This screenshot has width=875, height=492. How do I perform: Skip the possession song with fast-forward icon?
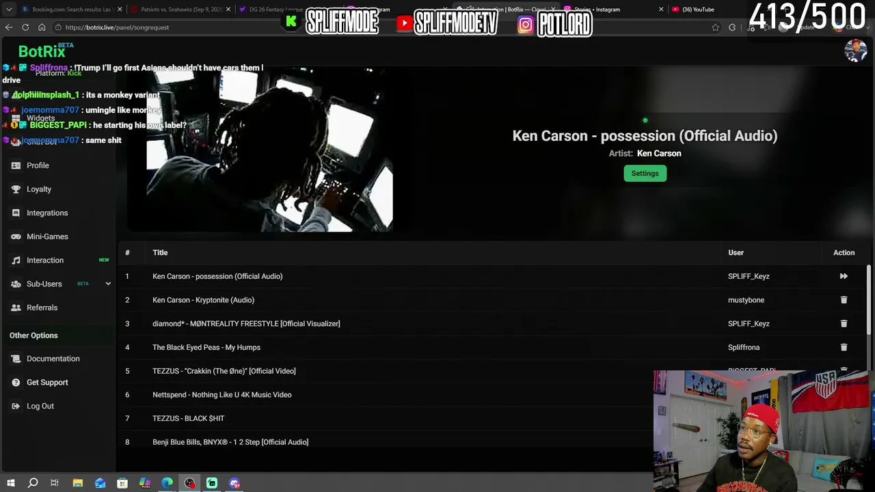[844, 276]
